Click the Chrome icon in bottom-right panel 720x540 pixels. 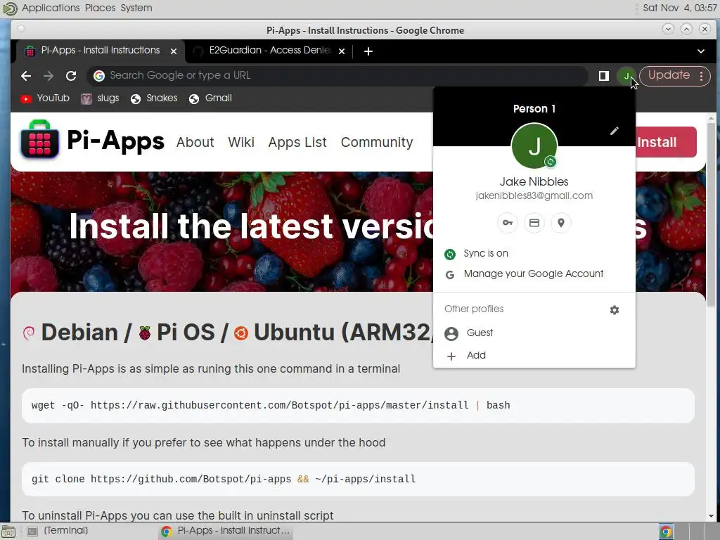point(666,532)
